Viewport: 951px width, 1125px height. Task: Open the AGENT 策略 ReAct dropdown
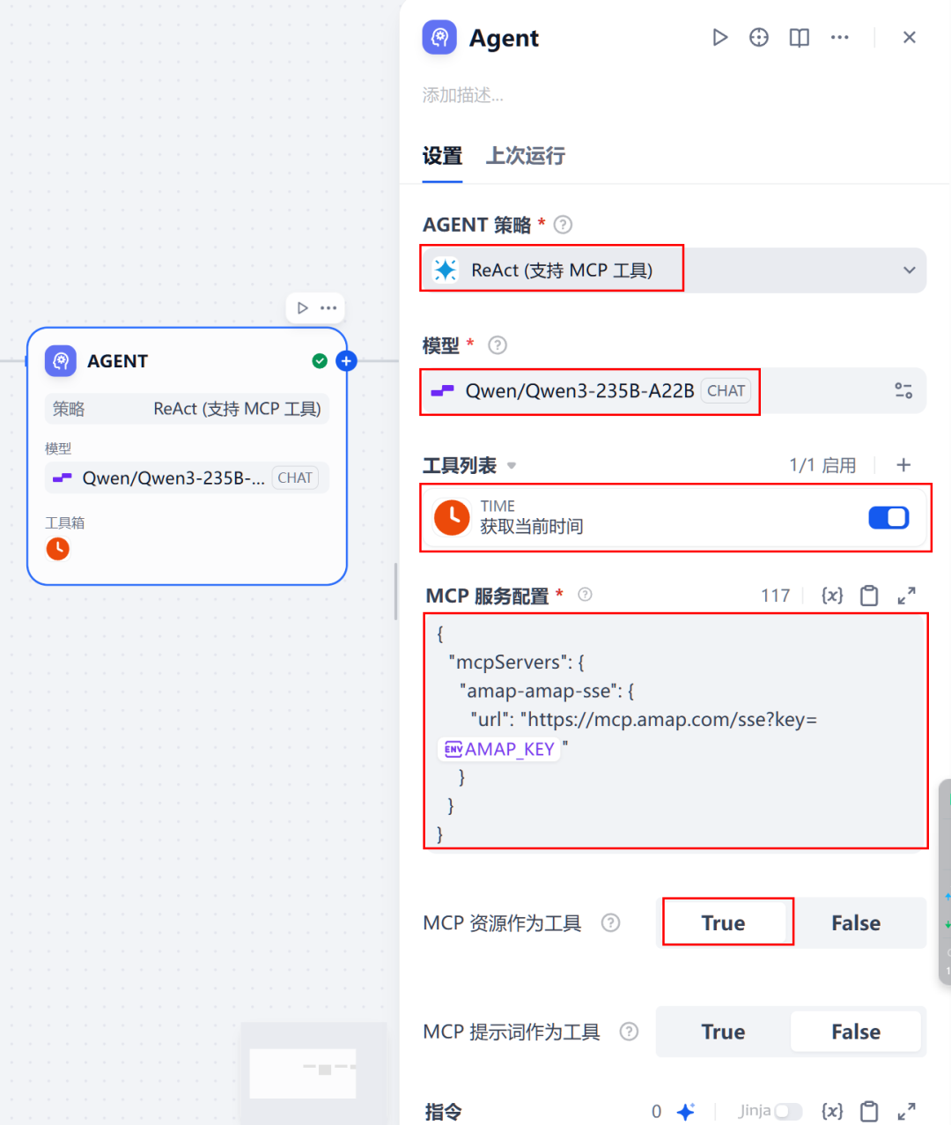[x=674, y=270]
